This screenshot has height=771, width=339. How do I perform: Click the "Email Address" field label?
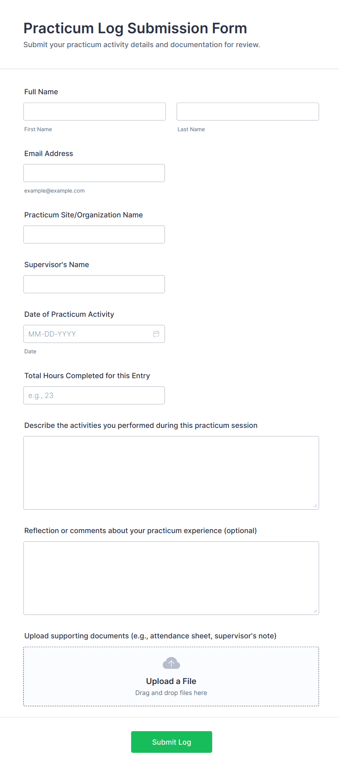(49, 153)
